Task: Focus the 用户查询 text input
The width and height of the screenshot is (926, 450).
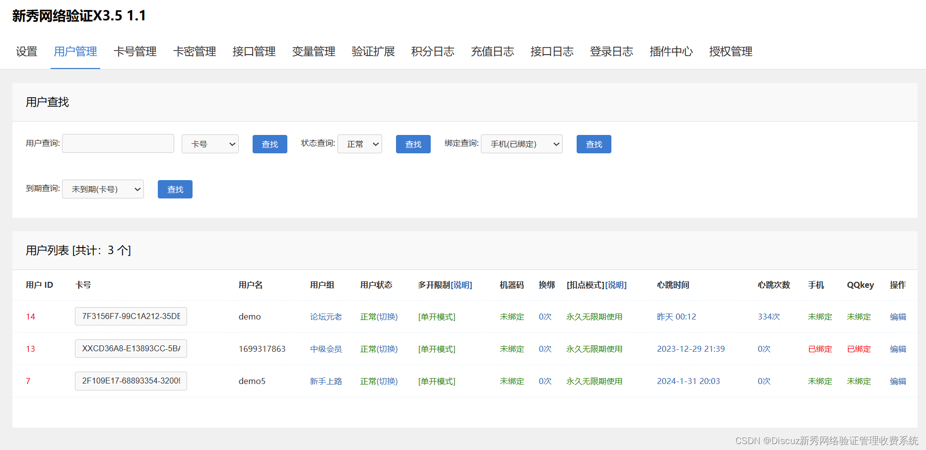Action: tap(118, 143)
